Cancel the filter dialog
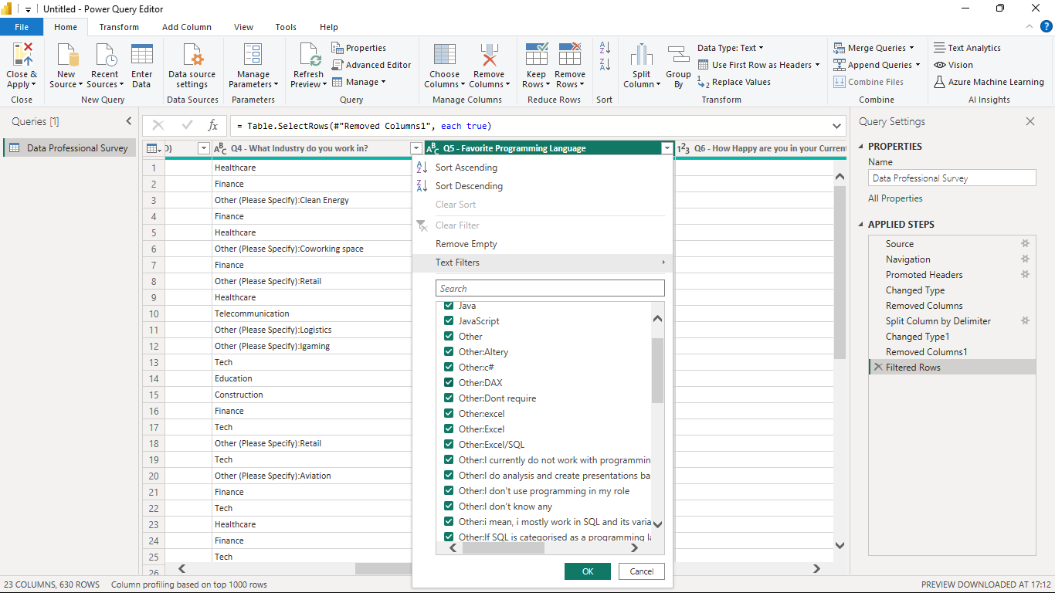Viewport: 1055px width, 593px height. tap(641, 571)
